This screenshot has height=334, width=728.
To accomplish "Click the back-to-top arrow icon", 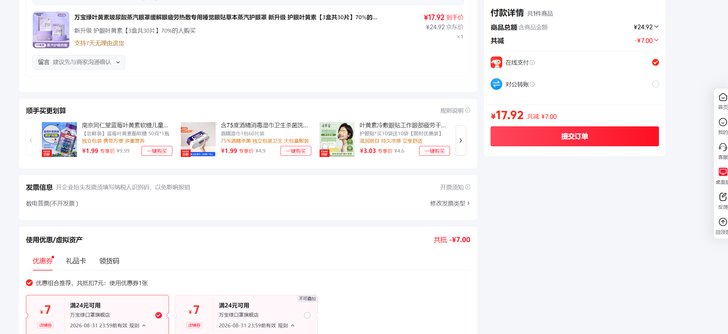I will (x=723, y=222).
